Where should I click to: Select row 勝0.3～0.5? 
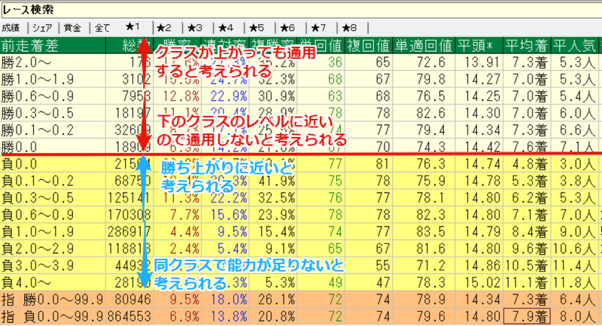tap(301, 113)
